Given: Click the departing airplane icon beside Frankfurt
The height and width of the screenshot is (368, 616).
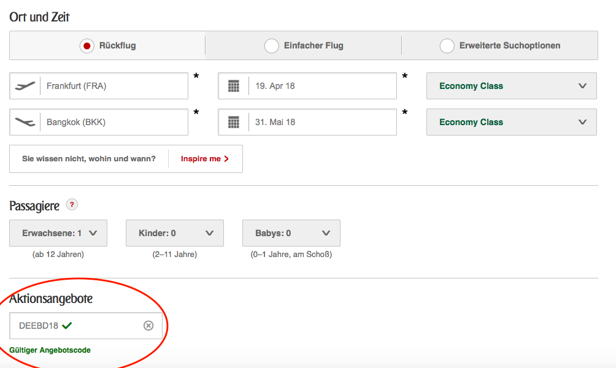Looking at the screenshot, I should [x=25, y=86].
